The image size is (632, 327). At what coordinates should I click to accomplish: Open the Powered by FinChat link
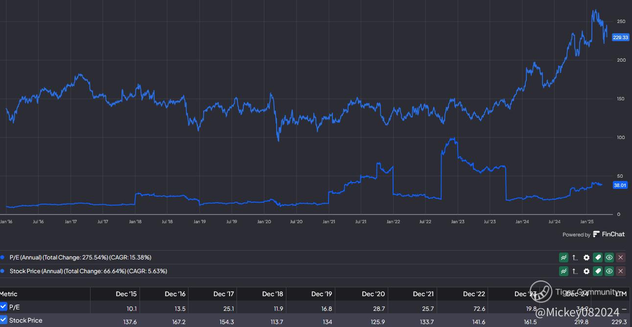pos(593,234)
